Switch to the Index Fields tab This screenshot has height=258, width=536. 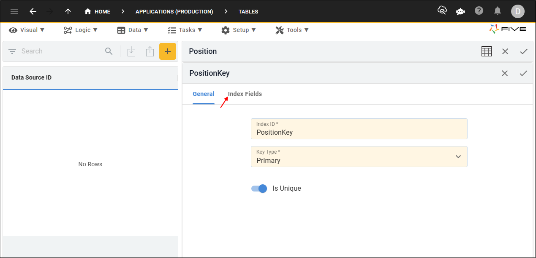click(x=245, y=94)
